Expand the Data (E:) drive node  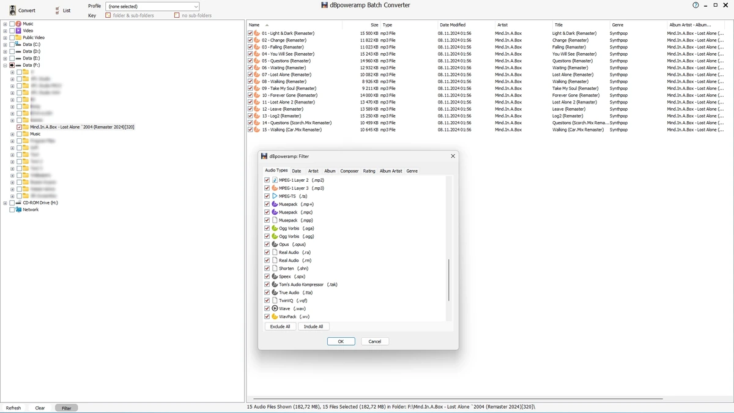pyautogui.click(x=5, y=58)
